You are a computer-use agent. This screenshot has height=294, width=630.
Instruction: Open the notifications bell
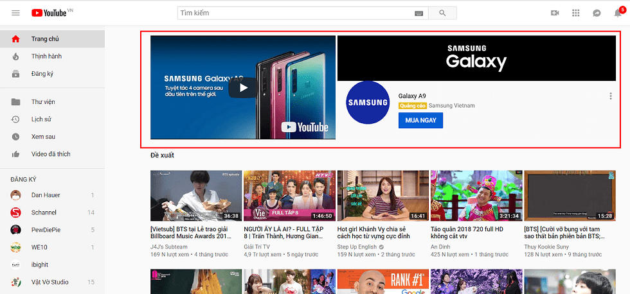pos(617,13)
